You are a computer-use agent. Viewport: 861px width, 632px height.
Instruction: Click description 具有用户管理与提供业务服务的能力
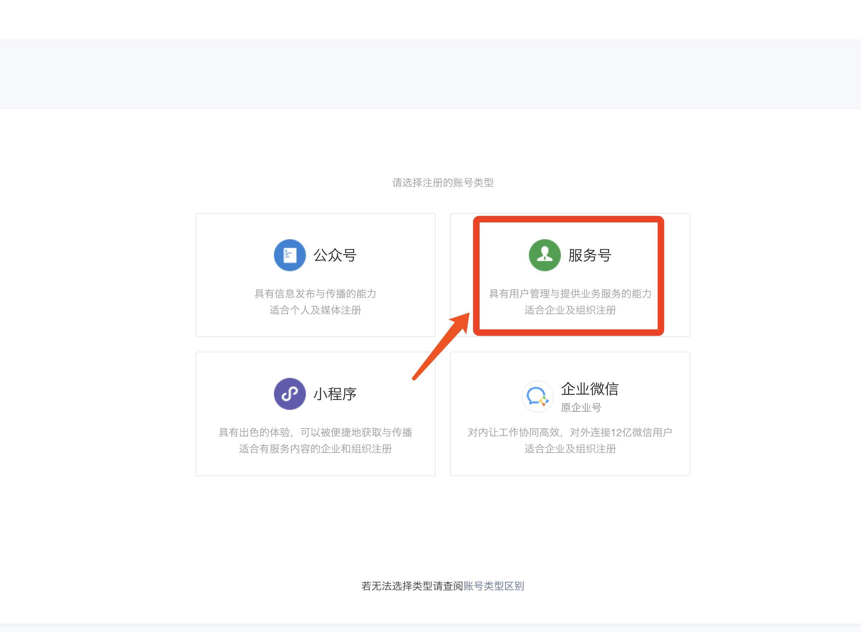570,294
